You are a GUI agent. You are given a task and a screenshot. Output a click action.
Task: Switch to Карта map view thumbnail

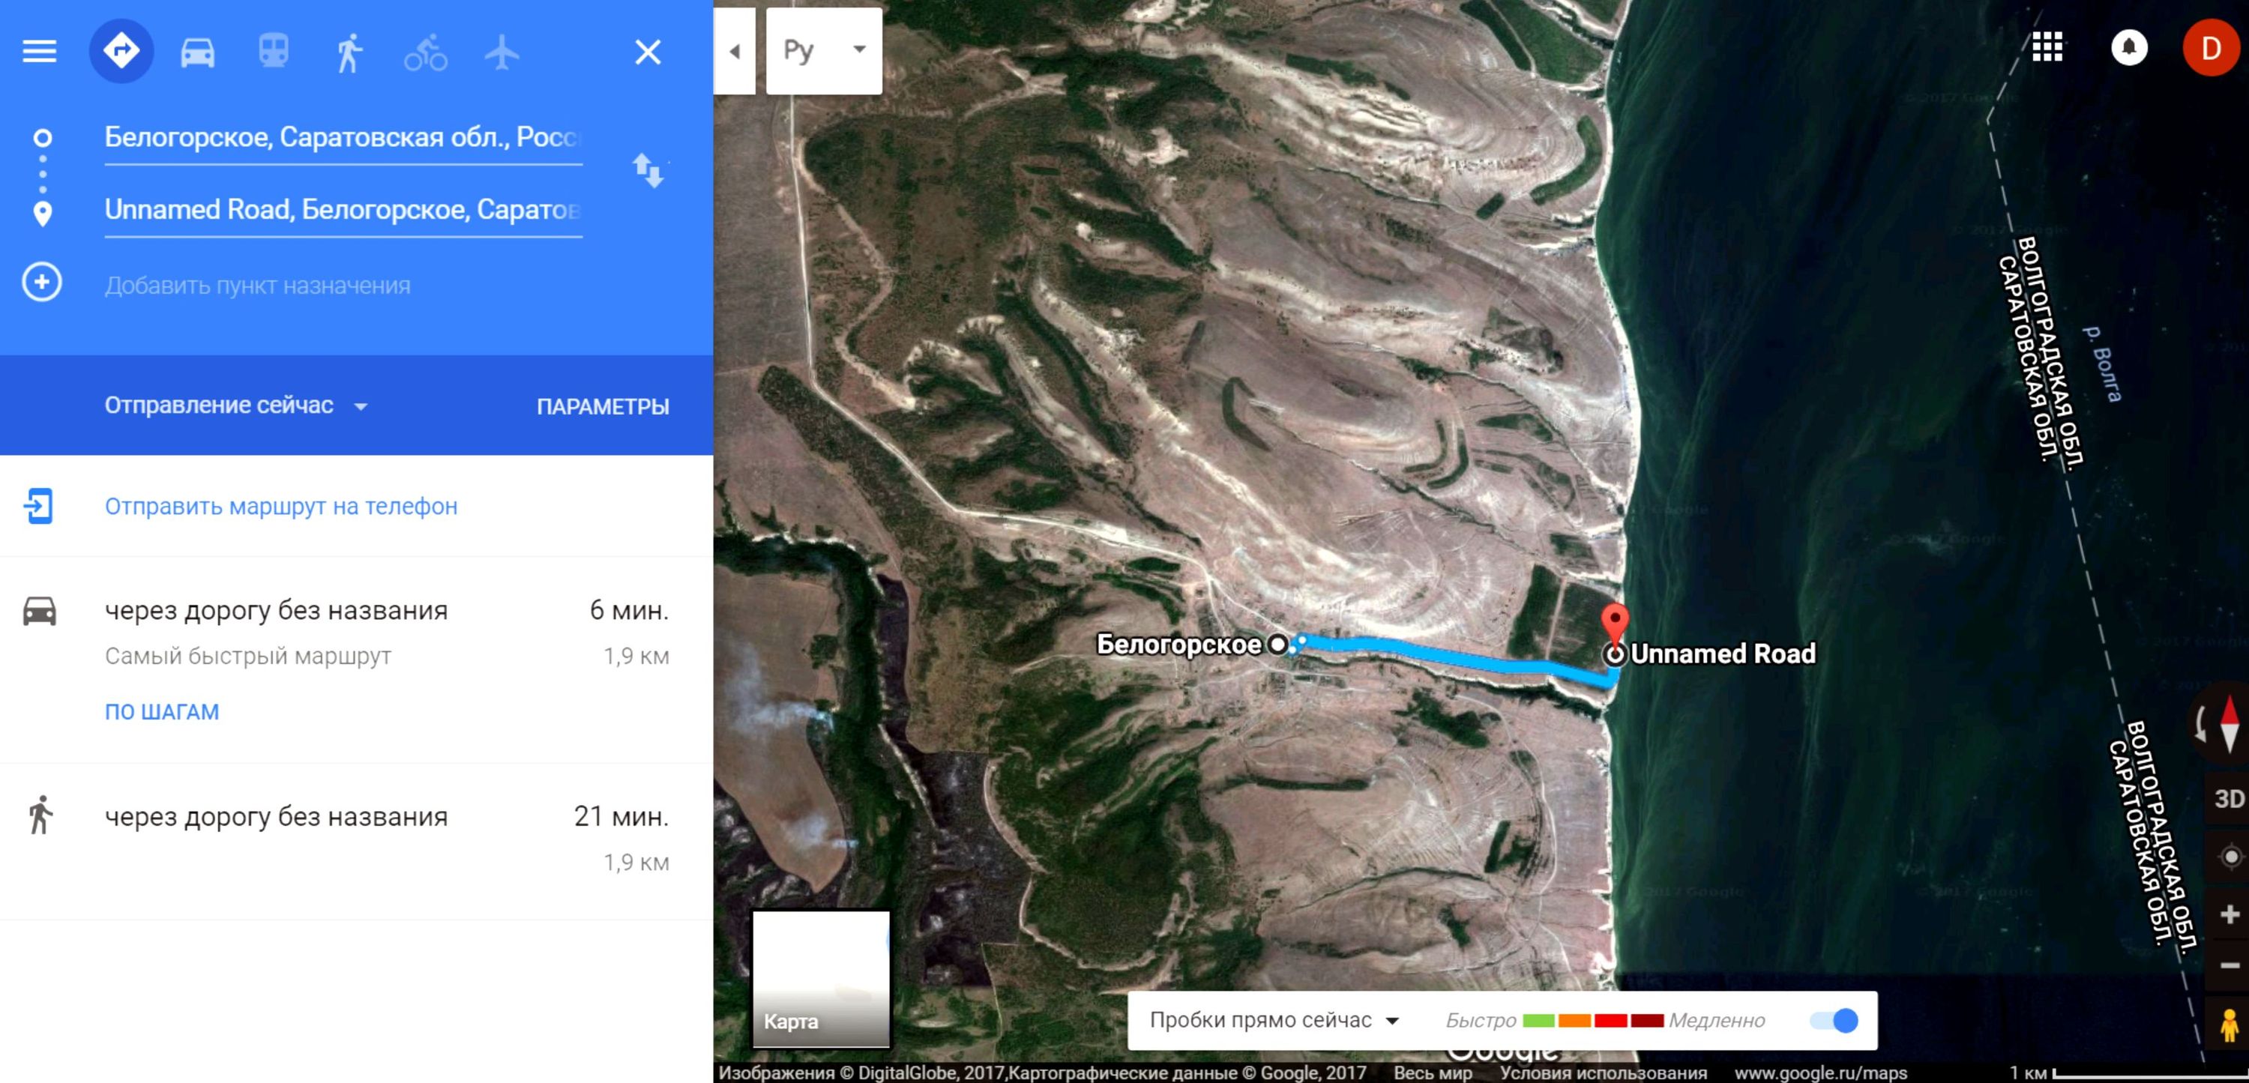coord(821,978)
